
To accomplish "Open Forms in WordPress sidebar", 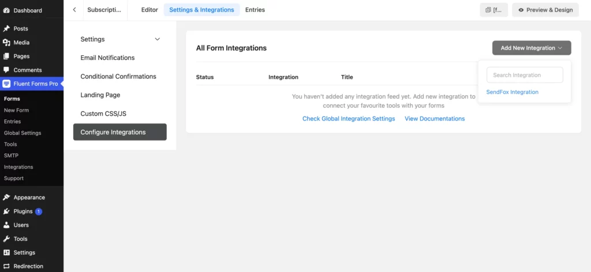I will click(x=12, y=99).
